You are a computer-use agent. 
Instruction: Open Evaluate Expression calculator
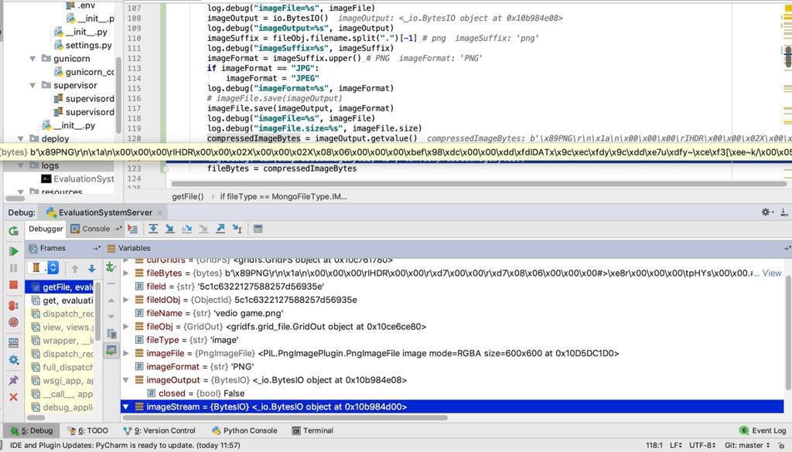[258, 229]
